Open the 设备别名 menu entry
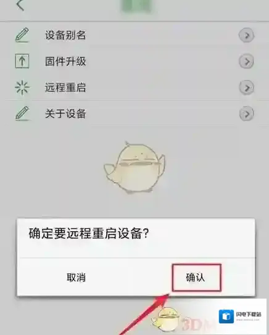 pos(134,35)
